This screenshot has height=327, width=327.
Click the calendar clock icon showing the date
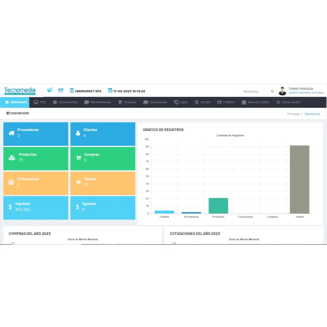click(110, 90)
